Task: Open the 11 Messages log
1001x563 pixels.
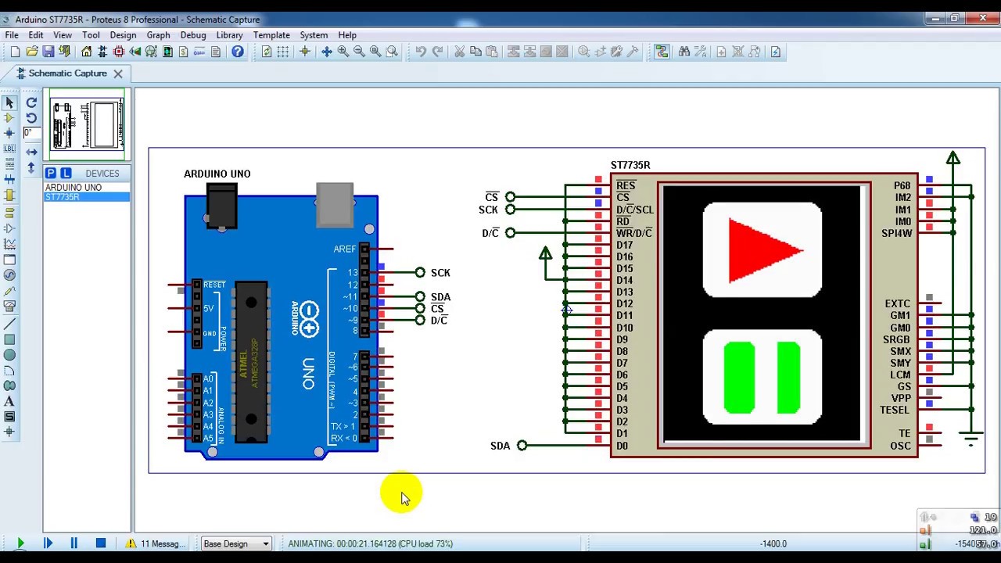Action: [x=155, y=543]
